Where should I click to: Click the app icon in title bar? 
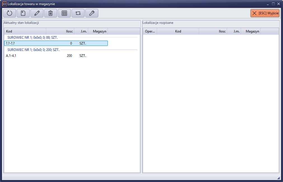pos(4,4)
